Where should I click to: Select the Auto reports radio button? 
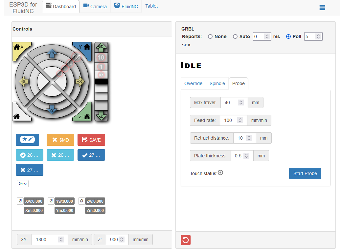235,36
